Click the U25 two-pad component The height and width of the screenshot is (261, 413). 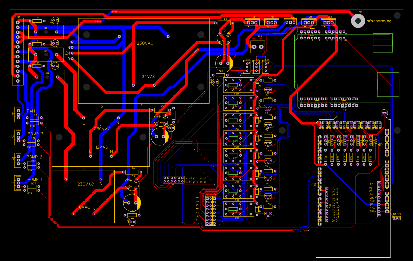[257, 46]
